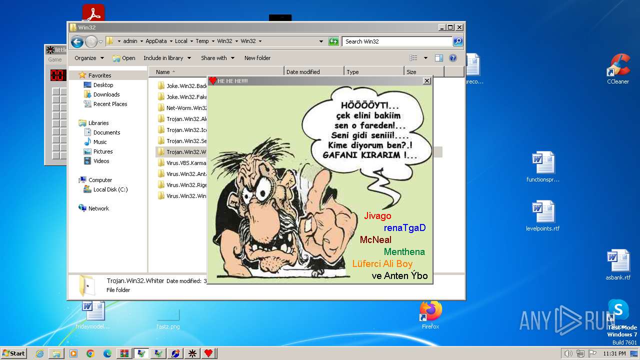Sort the list by the Type column
This screenshot has width=640, height=360.
[374, 72]
